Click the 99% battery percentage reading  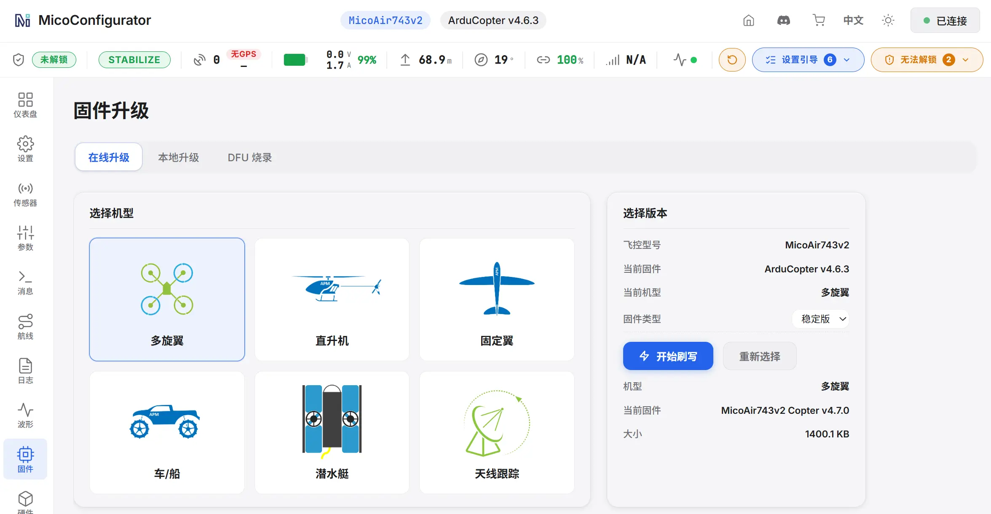(x=367, y=60)
